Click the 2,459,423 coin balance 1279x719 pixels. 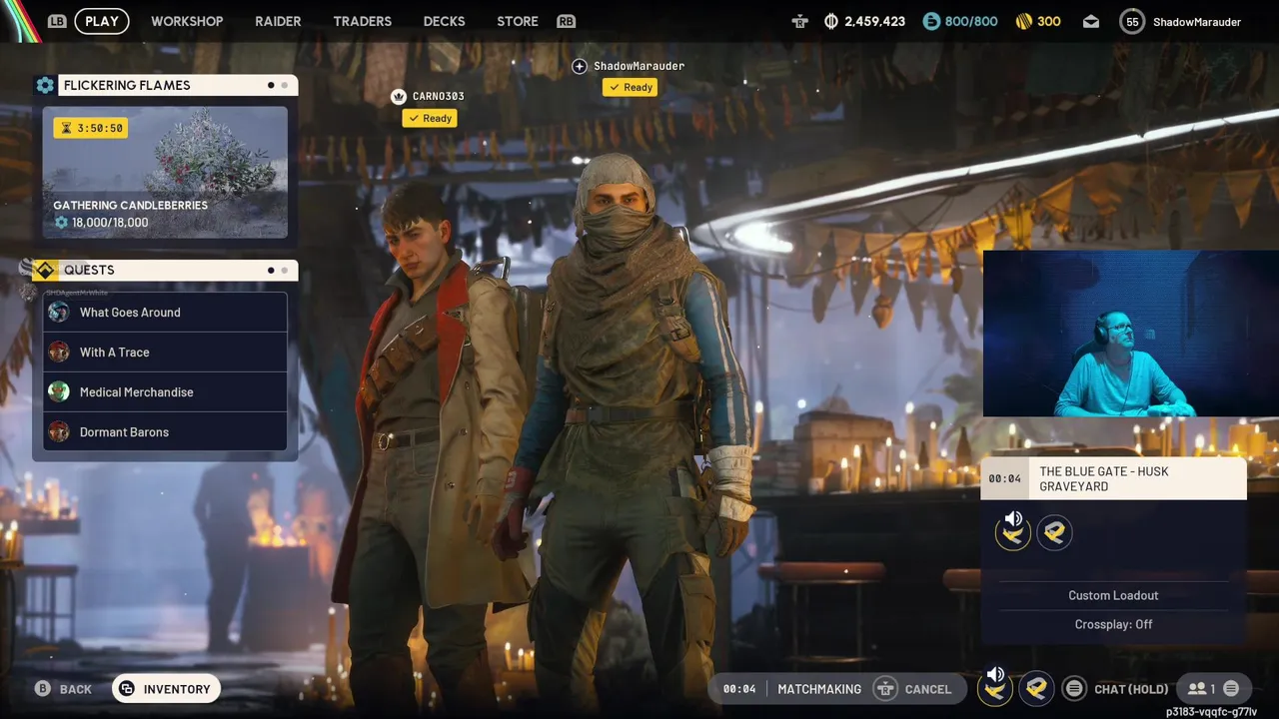coord(874,21)
